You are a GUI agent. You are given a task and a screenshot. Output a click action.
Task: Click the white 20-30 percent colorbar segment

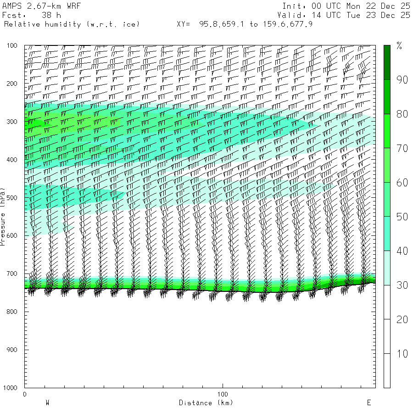(x=387, y=302)
